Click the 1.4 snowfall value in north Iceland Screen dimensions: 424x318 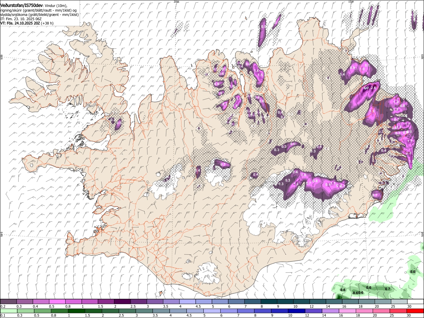tap(238, 99)
